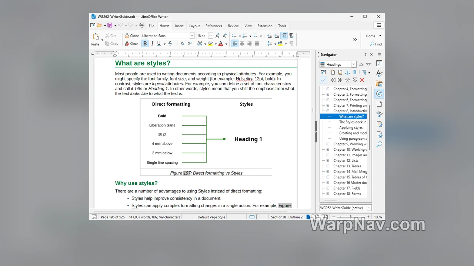
Task: Click the zoom slider in status bar
Action: tap(350, 217)
